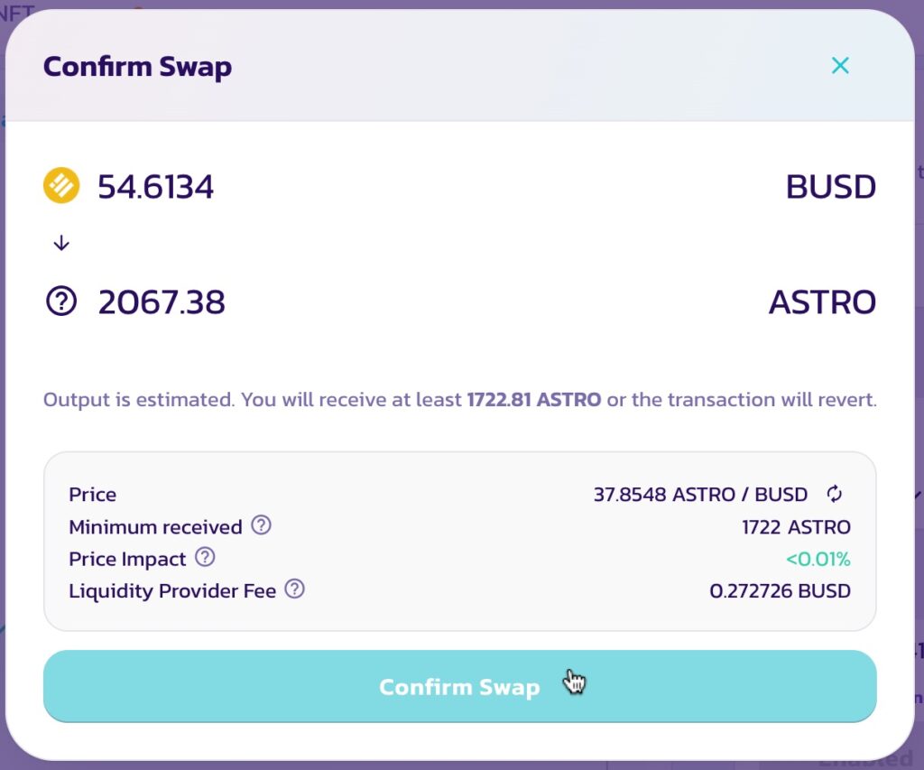Select the 54.6134 BUSD amount
Viewport: 924px width, 770px height.
click(155, 187)
